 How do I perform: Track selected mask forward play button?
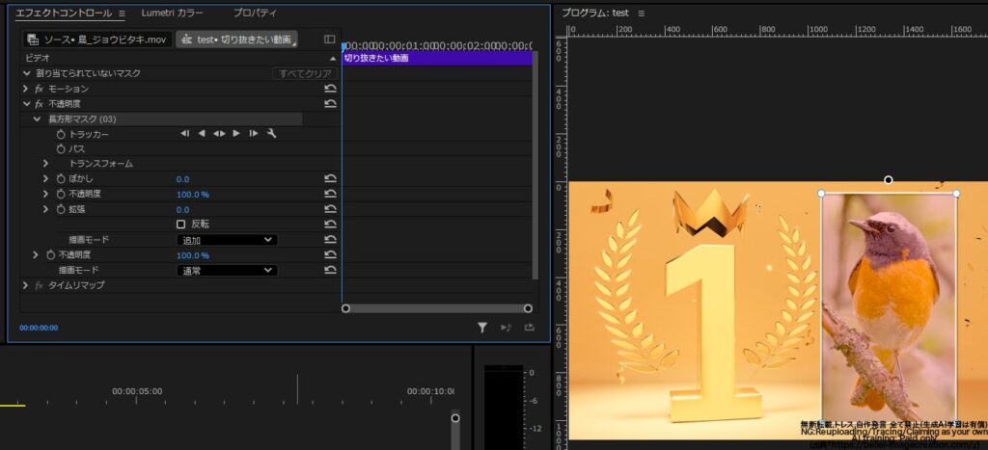pyautogui.click(x=236, y=133)
